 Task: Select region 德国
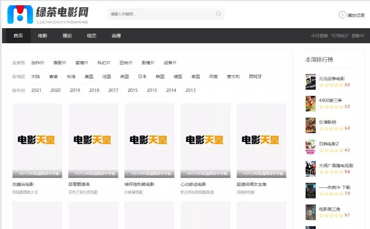coord(178,77)
